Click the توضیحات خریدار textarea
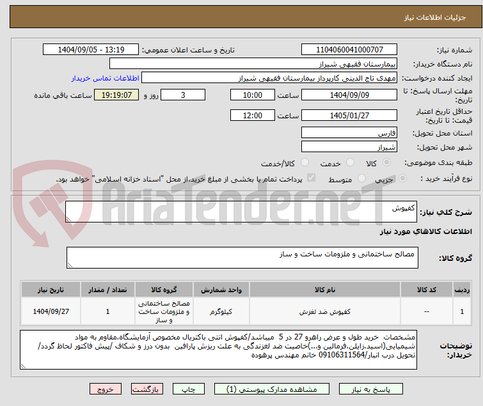483x406 pixels. [x=218, y=350]
